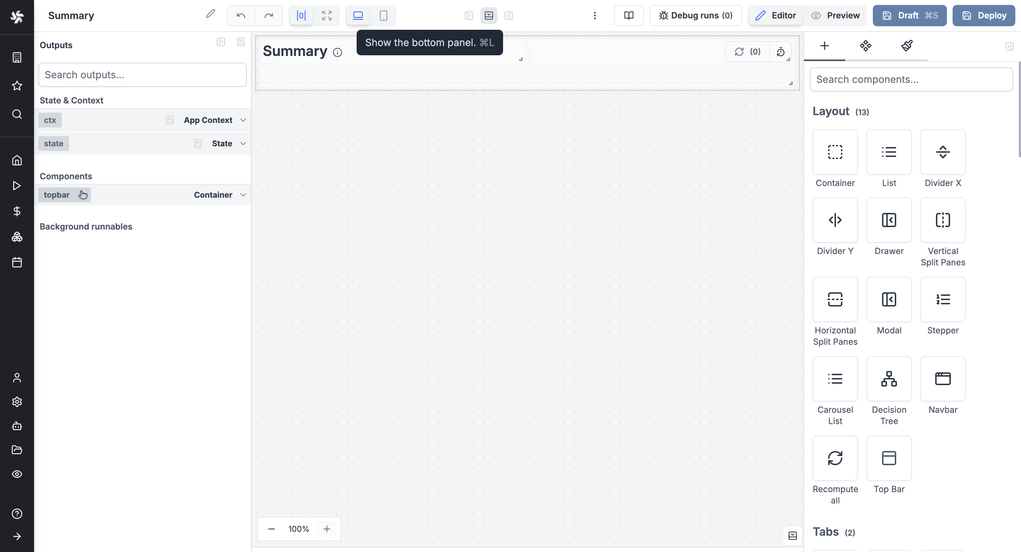Screen dimensions: 1021x552
Task: Click the Recompute all component
Action: [835, 458]
